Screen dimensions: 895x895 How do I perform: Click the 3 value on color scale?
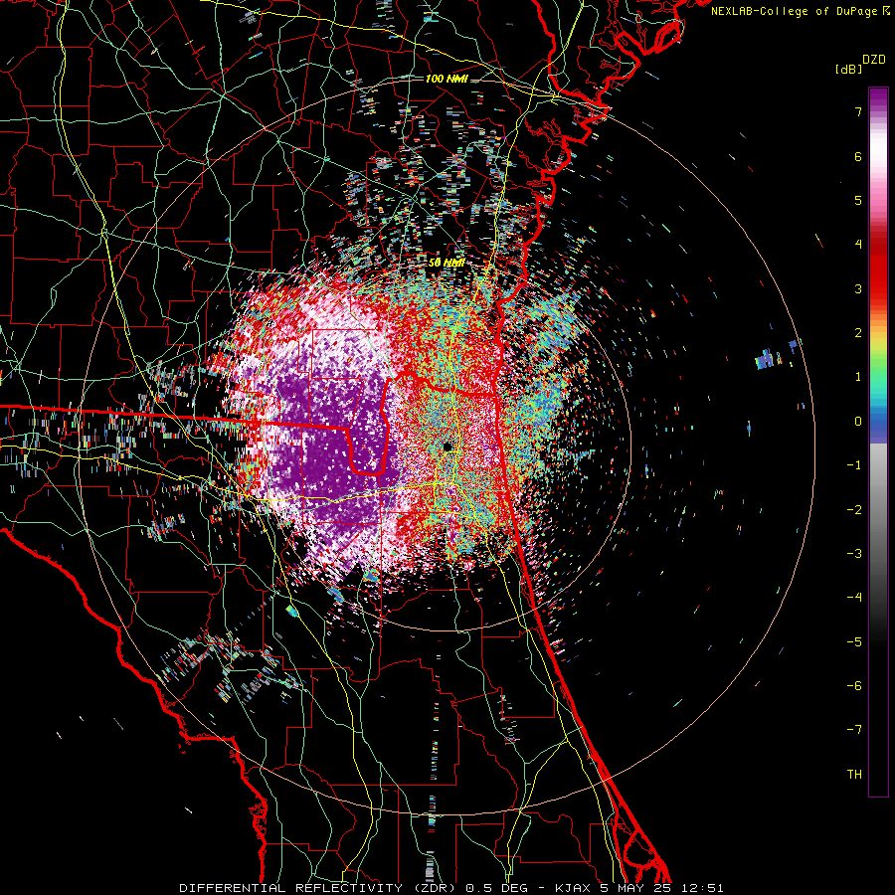(x=858, y=288)
